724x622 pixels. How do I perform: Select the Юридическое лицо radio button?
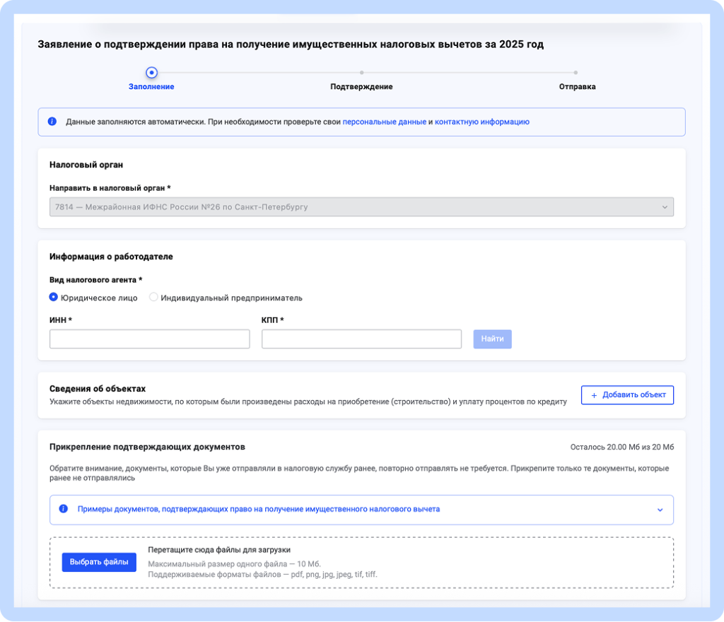[54, 298]
